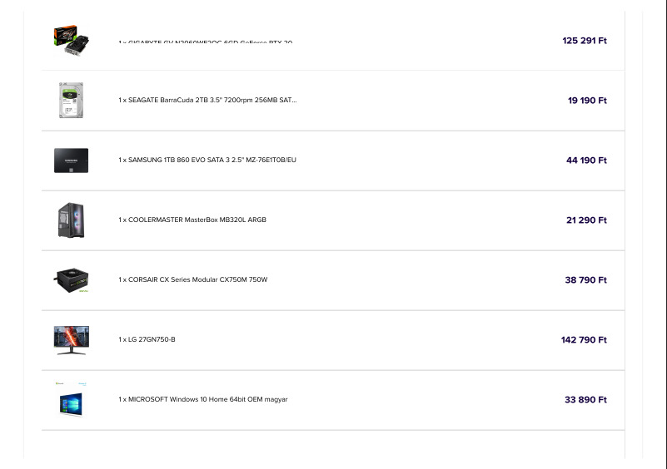
Task: Select the Corsair power supply thumbnail
Action: [x=72, y=280]
